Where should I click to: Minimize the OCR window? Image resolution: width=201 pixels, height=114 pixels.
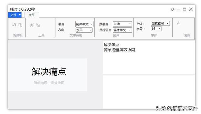tap(178, 9)
